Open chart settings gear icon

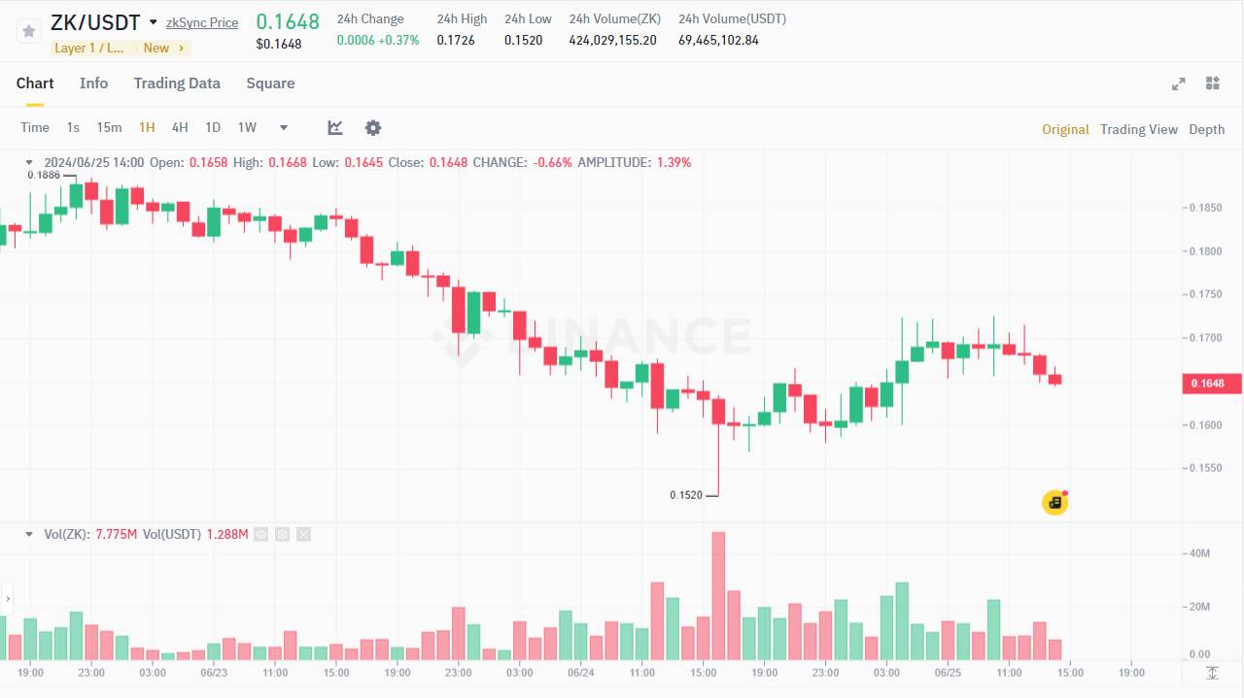373,128
